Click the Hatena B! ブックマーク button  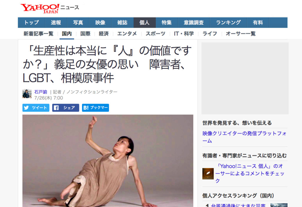pos(96,108)
